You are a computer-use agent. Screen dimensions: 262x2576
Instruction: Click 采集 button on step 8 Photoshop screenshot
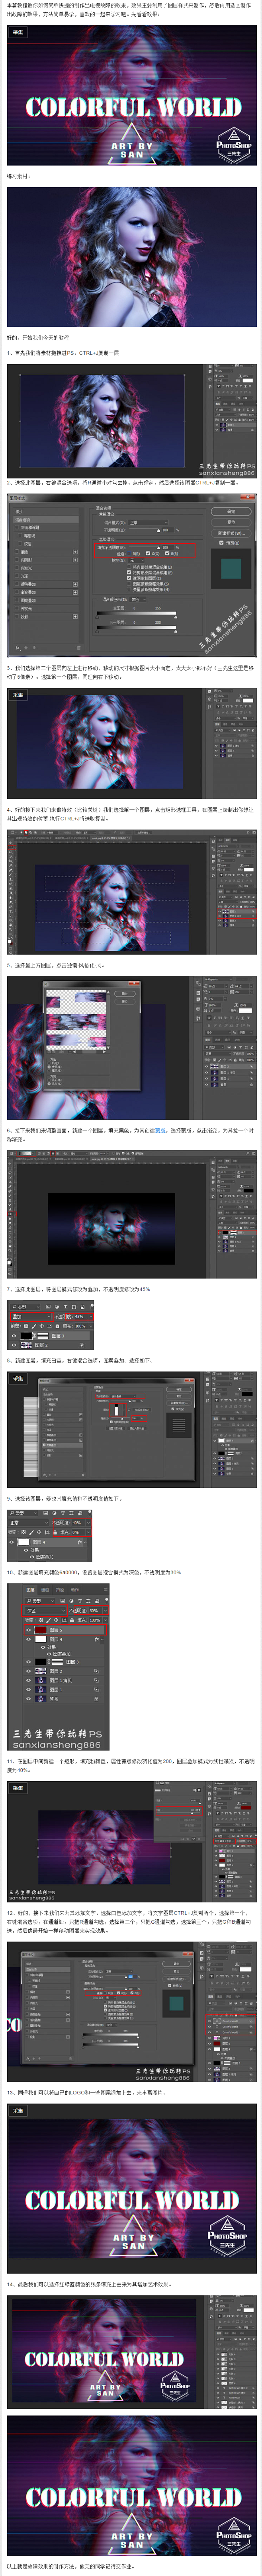click(x=18, y=1379)
